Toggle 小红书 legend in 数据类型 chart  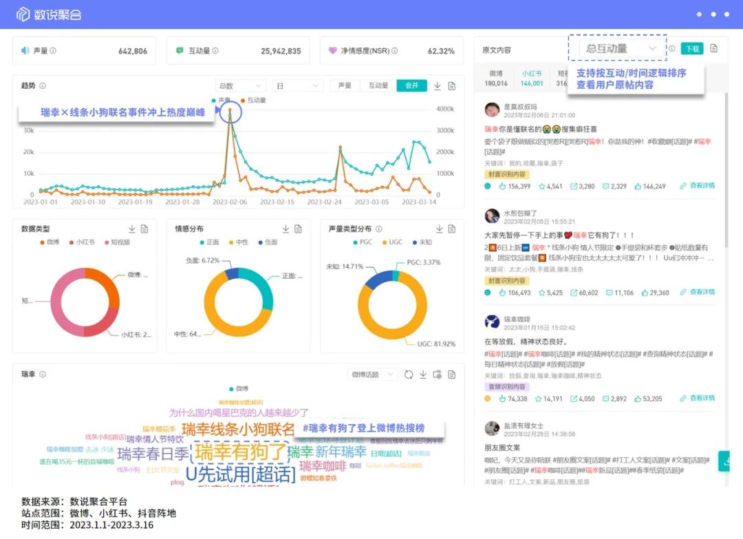[82, 242]
